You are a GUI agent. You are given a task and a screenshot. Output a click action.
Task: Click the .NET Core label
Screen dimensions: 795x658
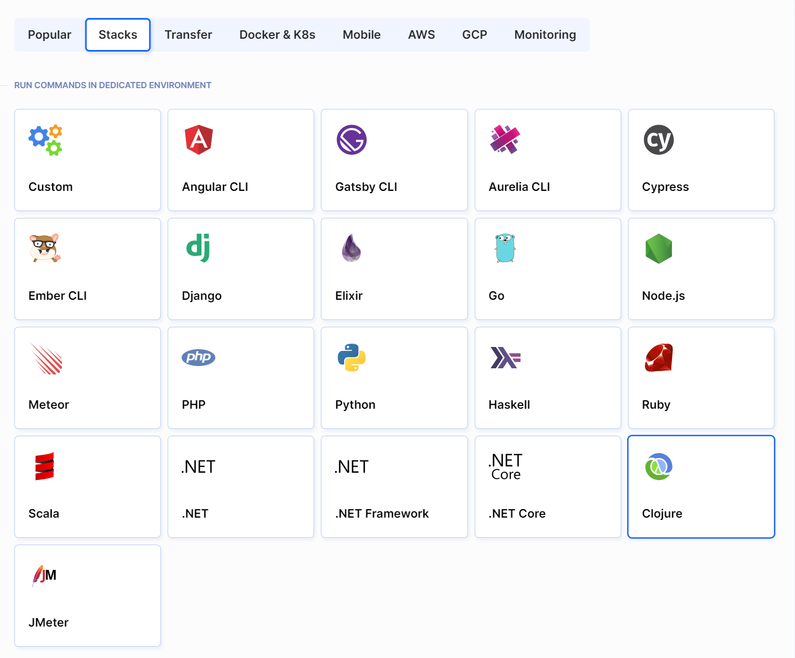(517, 514)
